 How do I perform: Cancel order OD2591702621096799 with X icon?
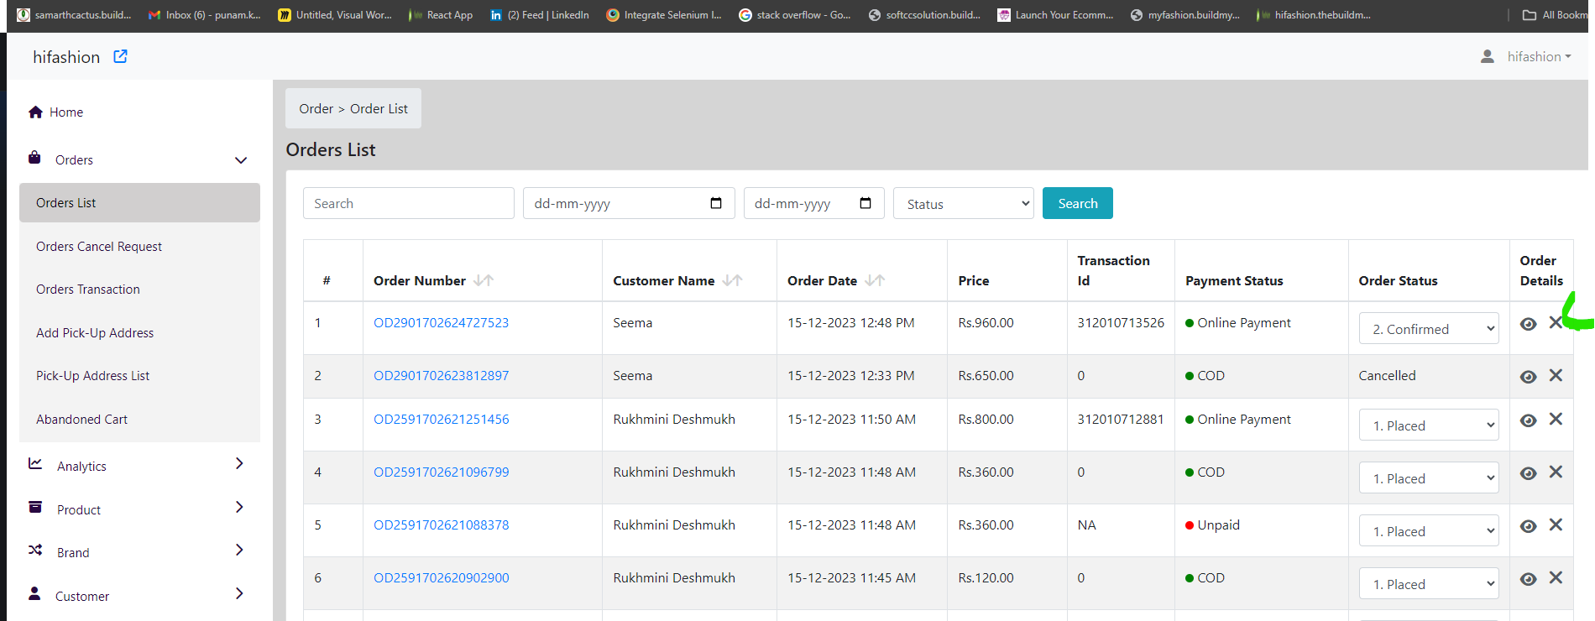click(x=1556, y=472)
